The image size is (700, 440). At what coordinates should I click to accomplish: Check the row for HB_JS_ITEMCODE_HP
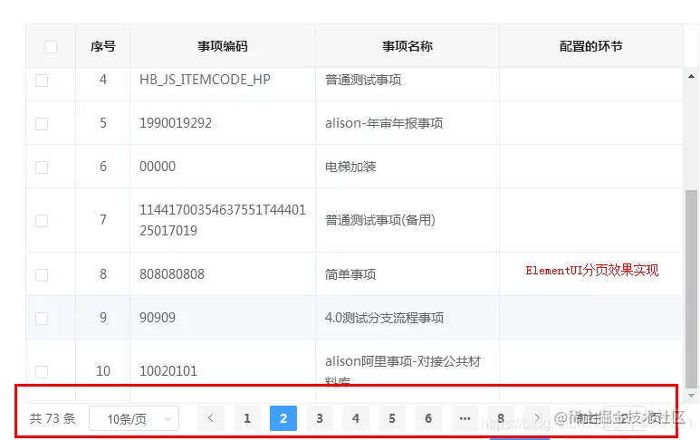click(42, 81)
